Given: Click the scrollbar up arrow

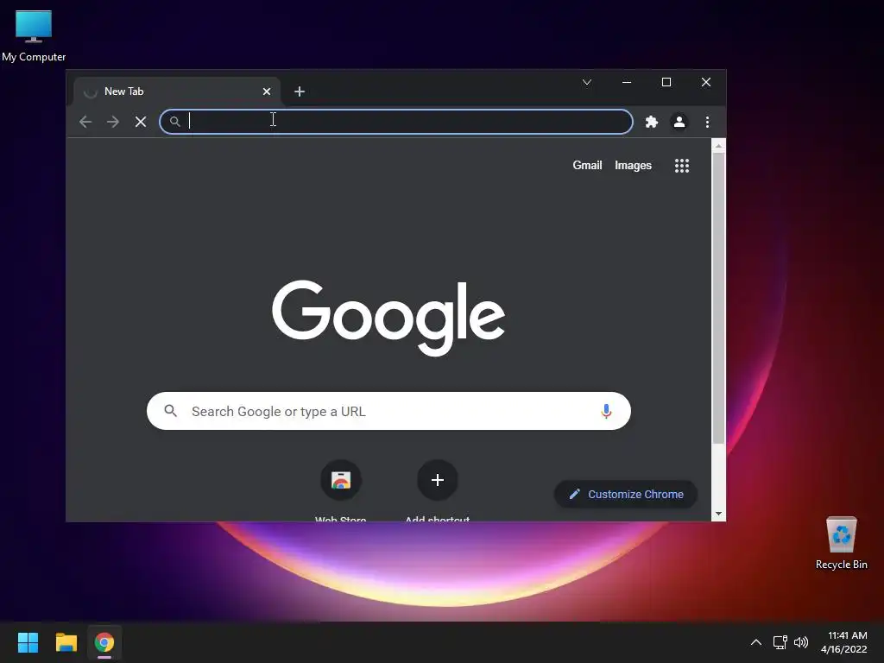Looking at the screenshot, I should (718, 146).
